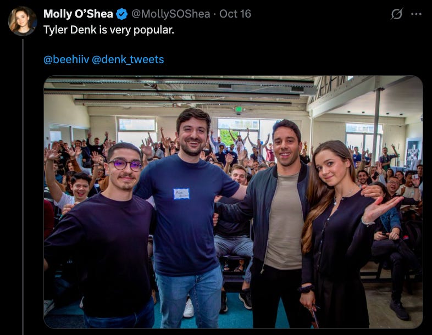Click the tweet text about Tyler Denk
The width and height of the screenshot is (432, 335).
[x=109, y=30]
